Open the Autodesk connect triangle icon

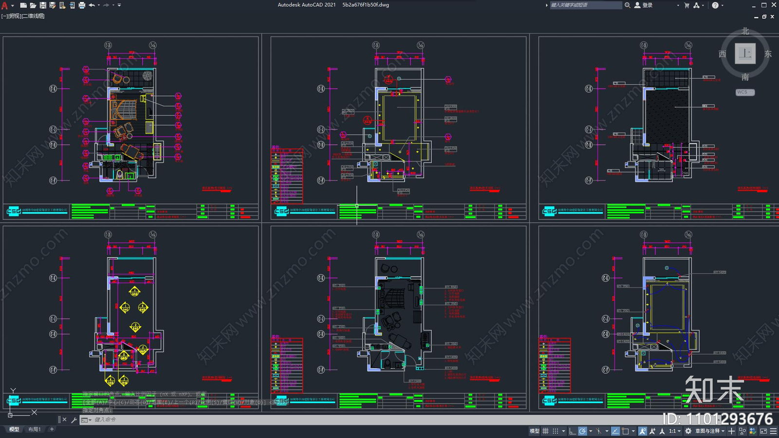[x=697, y=5]
